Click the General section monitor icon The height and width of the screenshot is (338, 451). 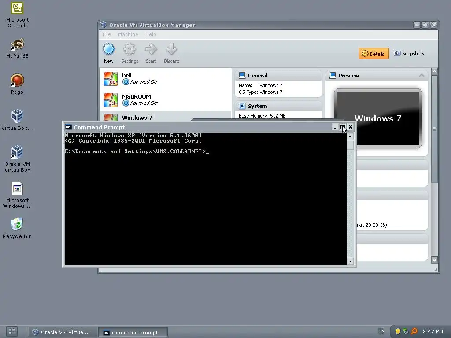[242, 76]
